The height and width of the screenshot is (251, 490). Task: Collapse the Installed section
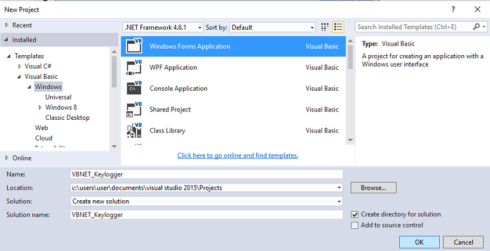pyautogui.click(x=6, y=40)
